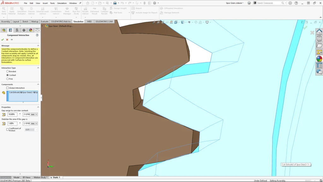Open the DisplayManager appearance tab icon

pos(30,30)
